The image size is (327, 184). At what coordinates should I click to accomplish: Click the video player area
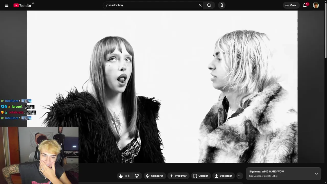coord(162,87)
